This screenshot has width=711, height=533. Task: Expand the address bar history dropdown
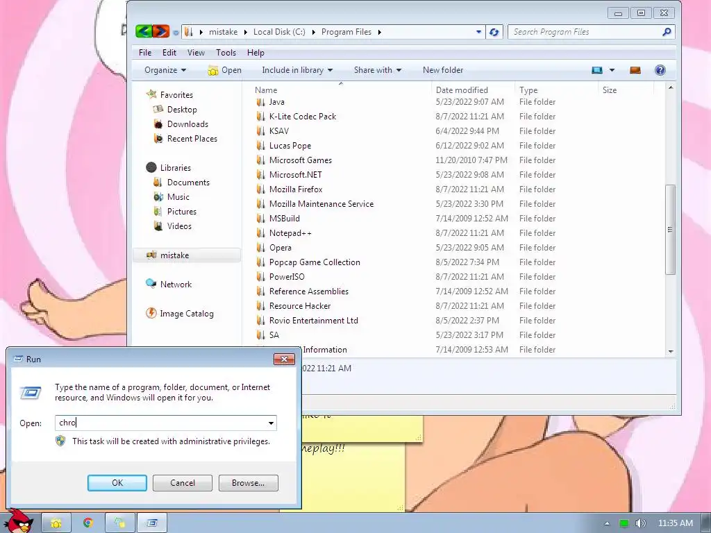click(x=478, y=32)
